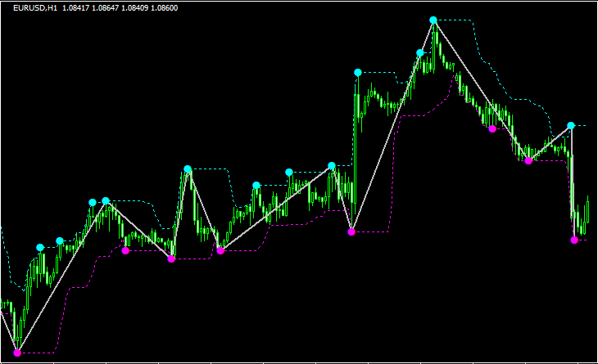Select cyan marker immediately left of highest peak

pos(420,53)
